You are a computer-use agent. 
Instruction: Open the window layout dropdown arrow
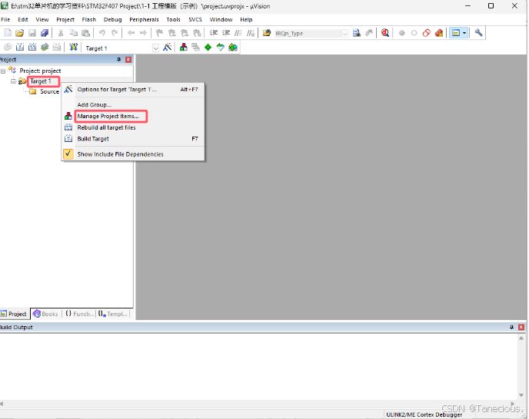(464, 33)
